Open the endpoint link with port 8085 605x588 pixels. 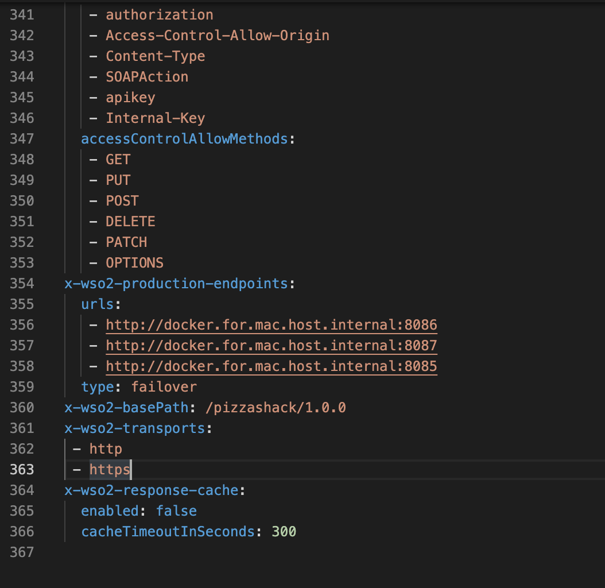(x=271, y=366)
